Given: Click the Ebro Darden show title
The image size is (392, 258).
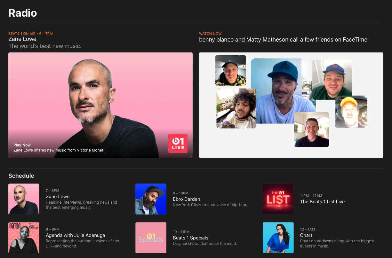Looking at the screenshot, I should click(x=186, y=199).
